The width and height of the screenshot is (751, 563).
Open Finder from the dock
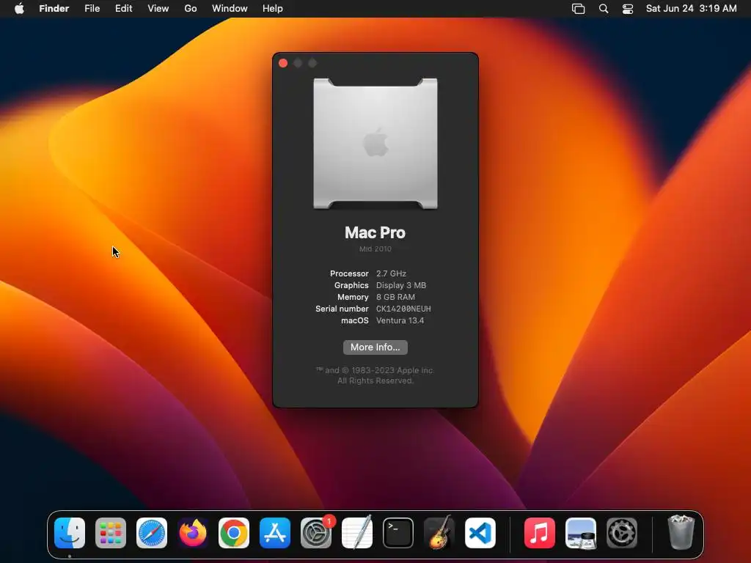pos(70,533)
